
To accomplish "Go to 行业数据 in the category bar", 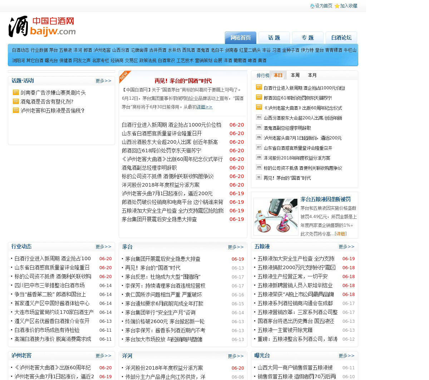I will click(39, 50).
